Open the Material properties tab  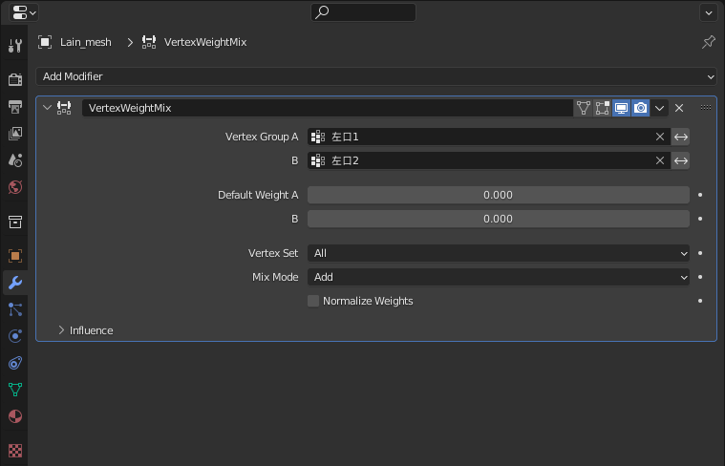(x=14, y=416)
